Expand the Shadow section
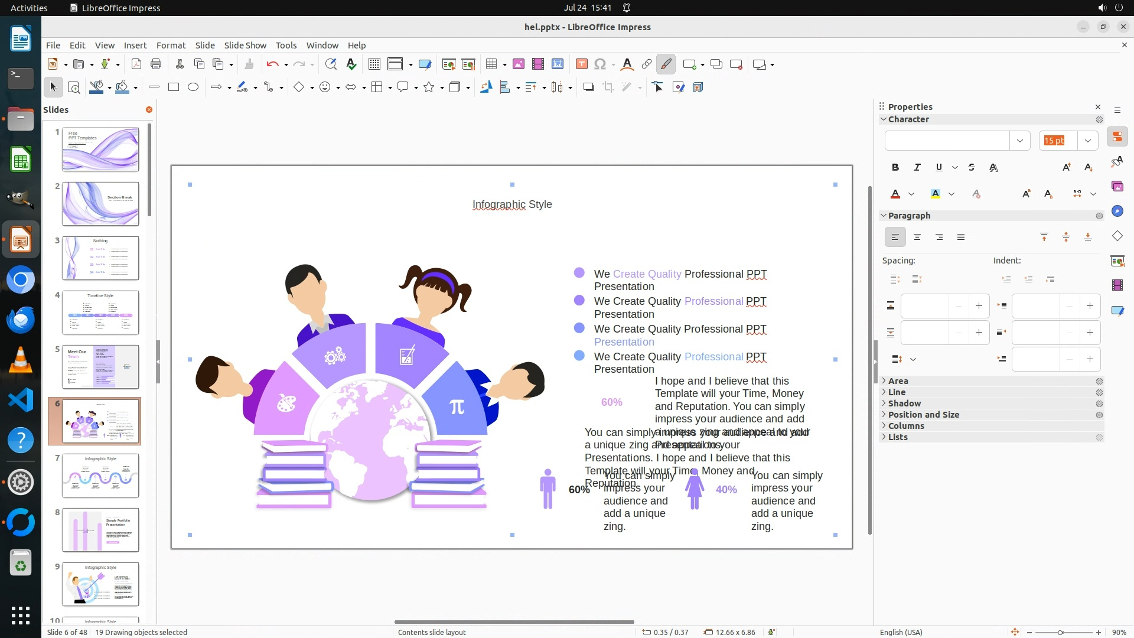The height and width of the screenshot is (638, 1134). [904, 403]
